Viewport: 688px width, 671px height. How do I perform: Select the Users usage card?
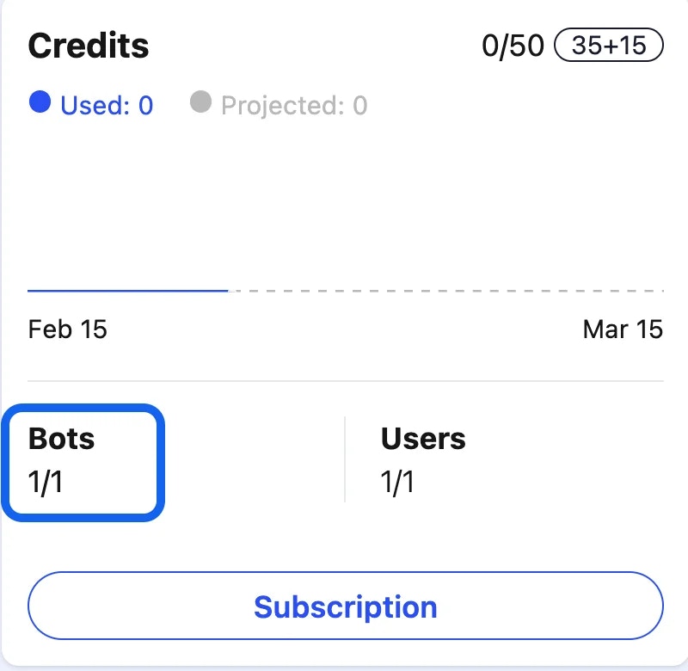tap(421, 460)
